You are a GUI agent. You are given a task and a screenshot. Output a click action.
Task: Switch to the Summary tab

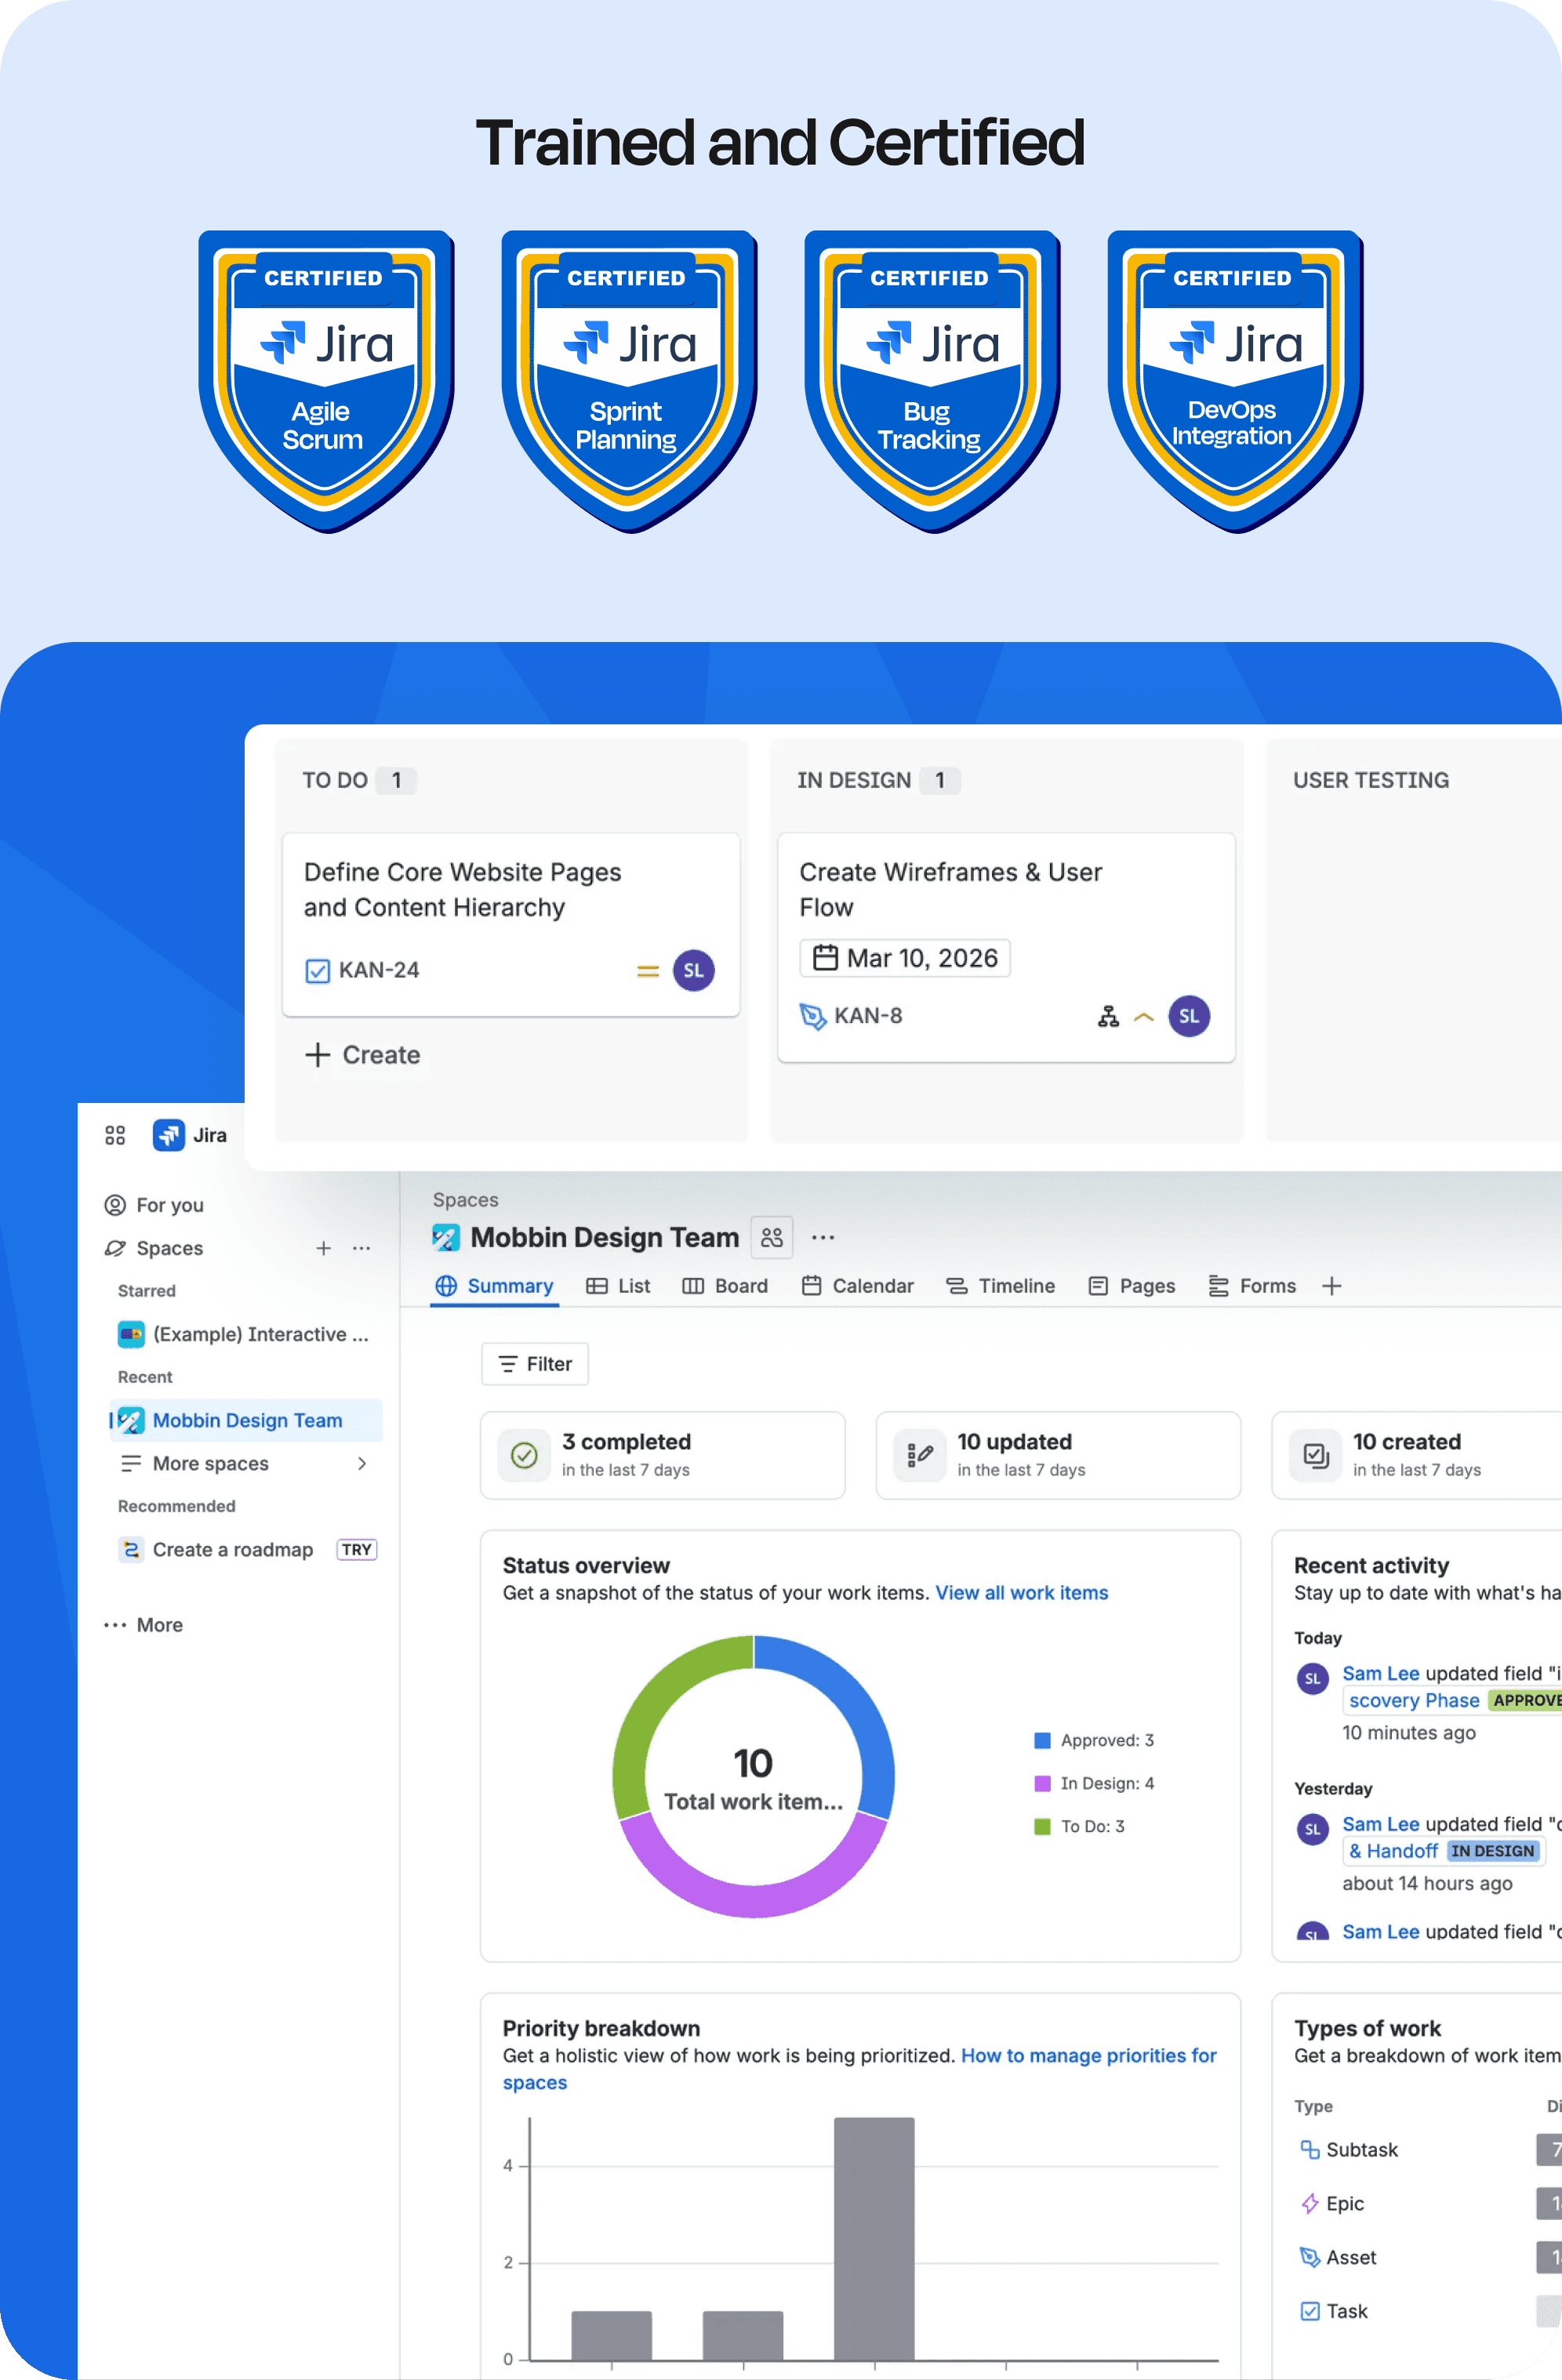pyautogui.click(x=495, y=1286)
